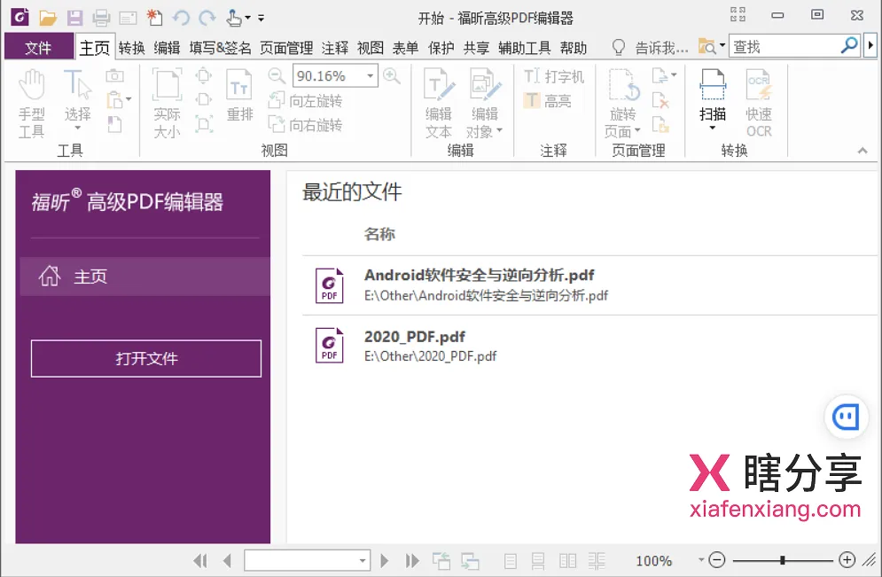The image size is (882, 577).
Task: Enable continuous facing view layout icon
Action: [597, 561]
